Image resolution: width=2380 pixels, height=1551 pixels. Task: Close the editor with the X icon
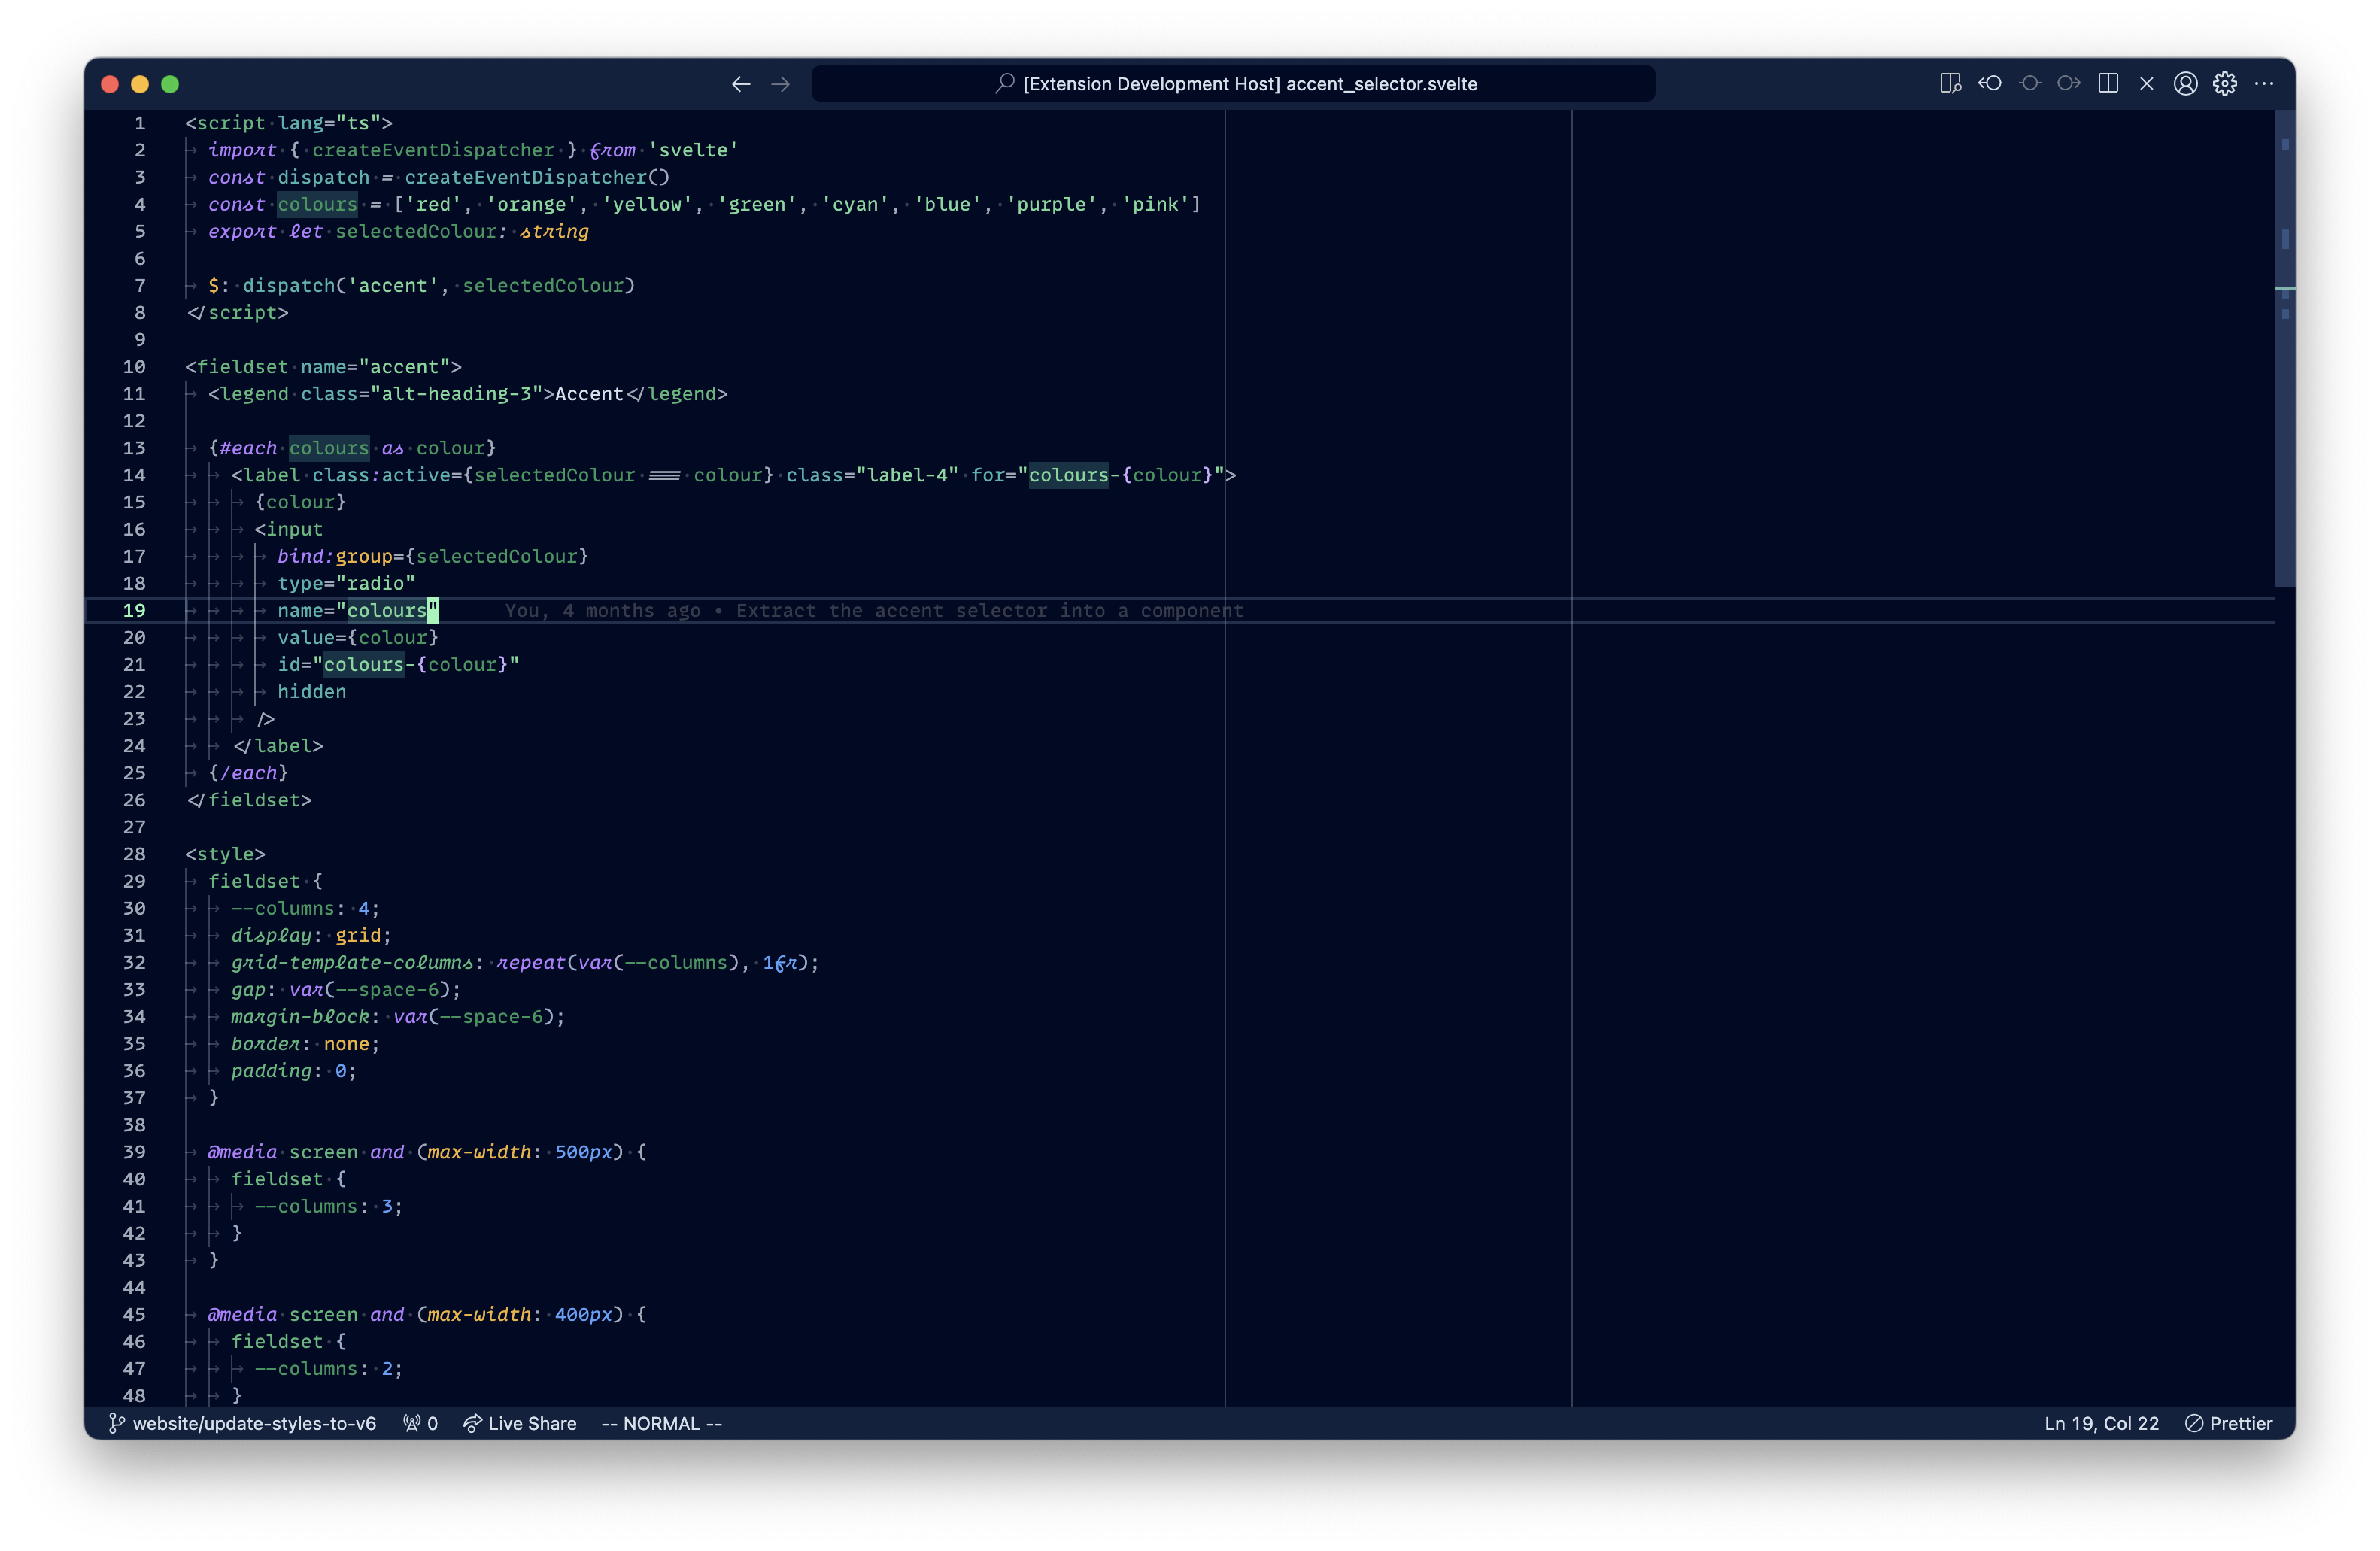(2146, 83)
